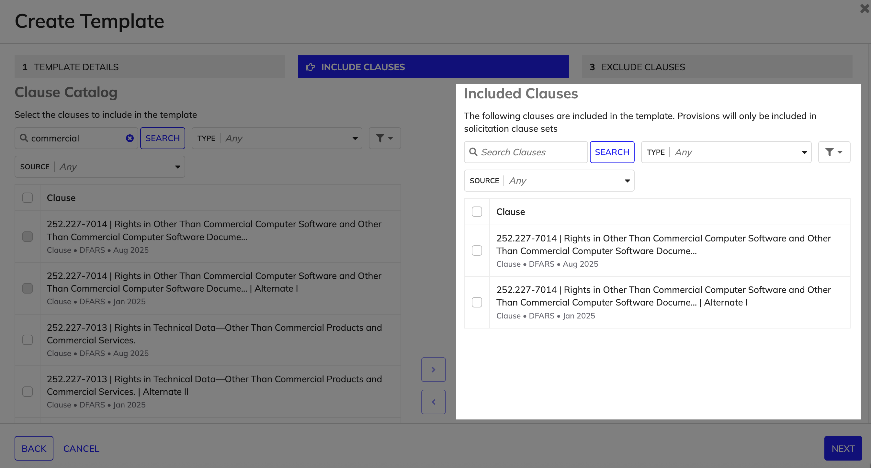Select the Include Clauses step
871x468 pixels.
point(434,67)
